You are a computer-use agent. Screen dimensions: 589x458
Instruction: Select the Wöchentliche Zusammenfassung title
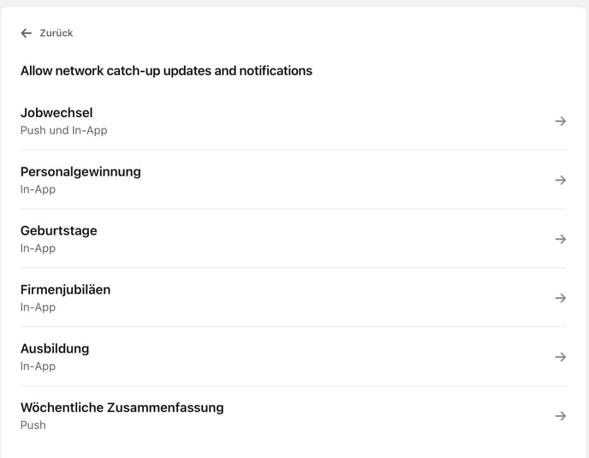click(122, 407)
